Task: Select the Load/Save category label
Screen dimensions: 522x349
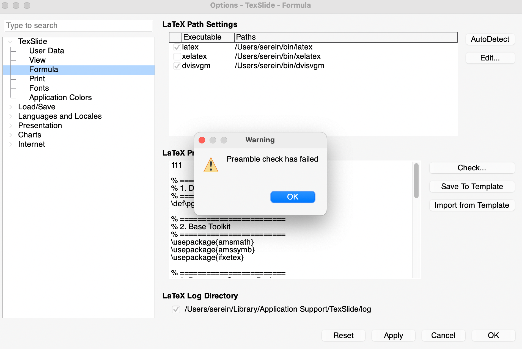Action: pos(37,107)
